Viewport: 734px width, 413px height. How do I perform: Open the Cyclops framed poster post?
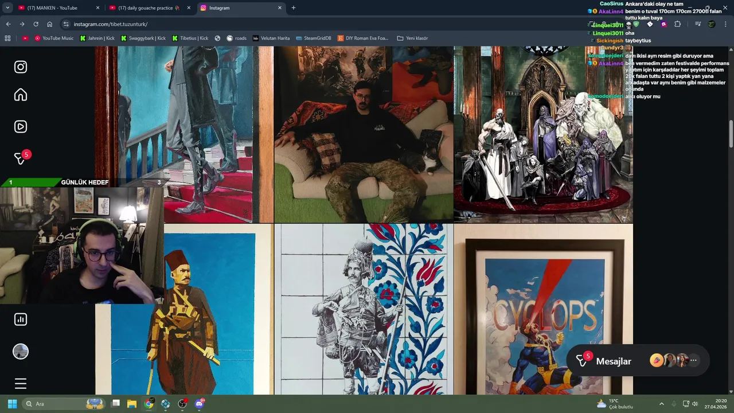544,309
